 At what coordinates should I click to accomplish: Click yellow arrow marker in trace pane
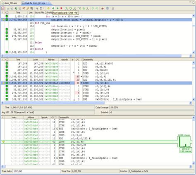coord(3,142)
